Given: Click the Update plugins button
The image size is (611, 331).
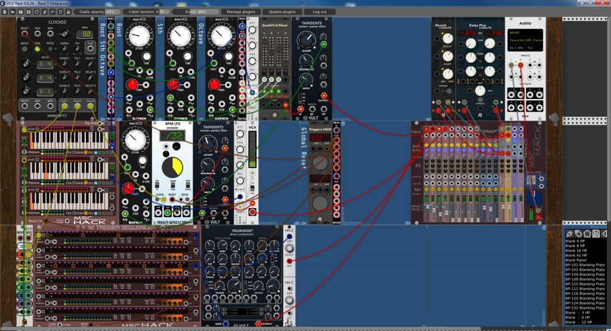Looking at the screenshot, I should [x=282, y=12].
